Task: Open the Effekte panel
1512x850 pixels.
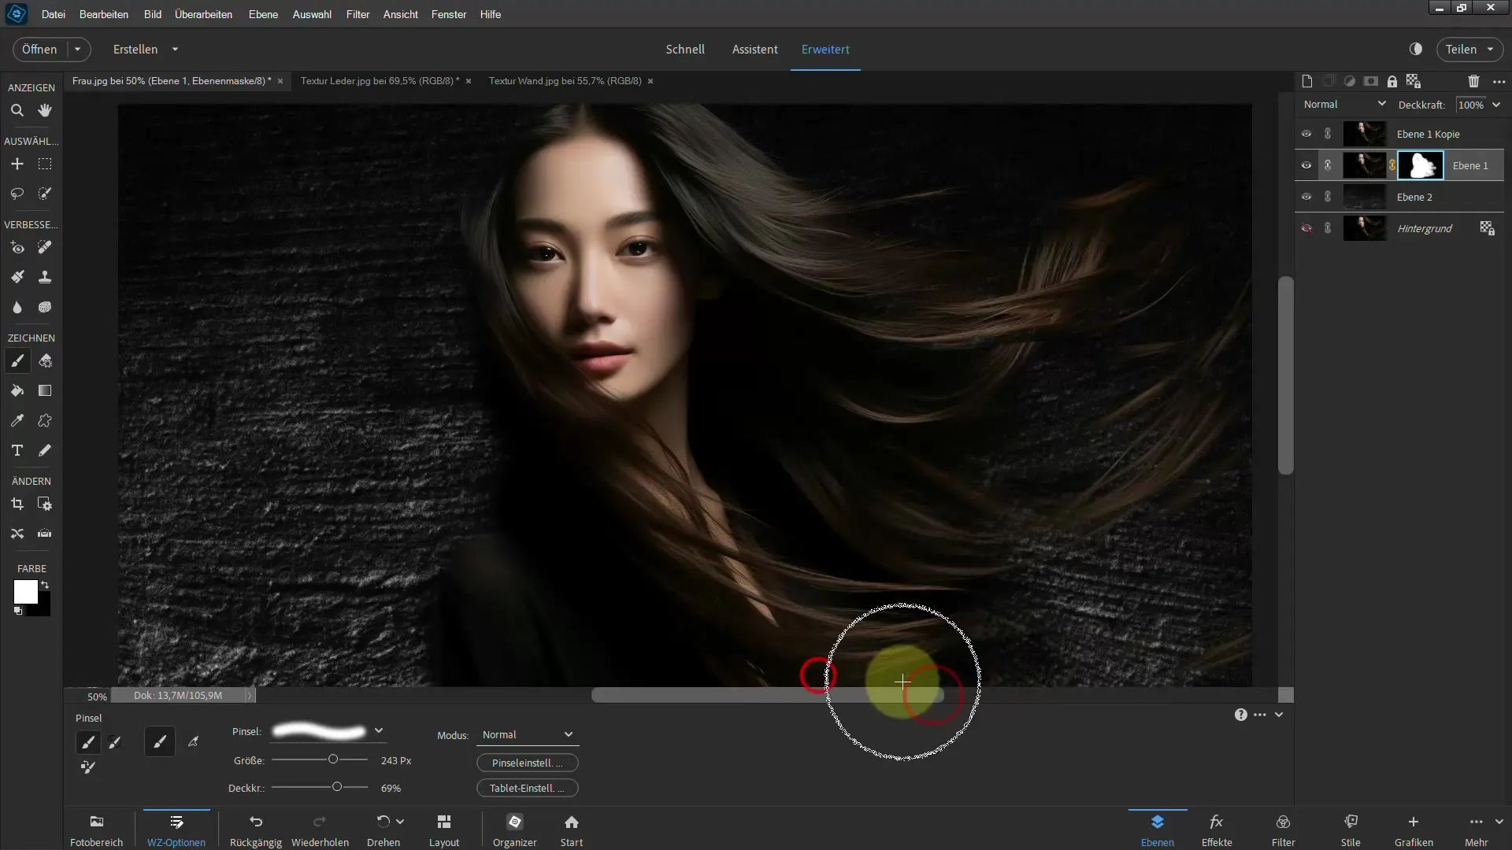Action: [1217, 830]
